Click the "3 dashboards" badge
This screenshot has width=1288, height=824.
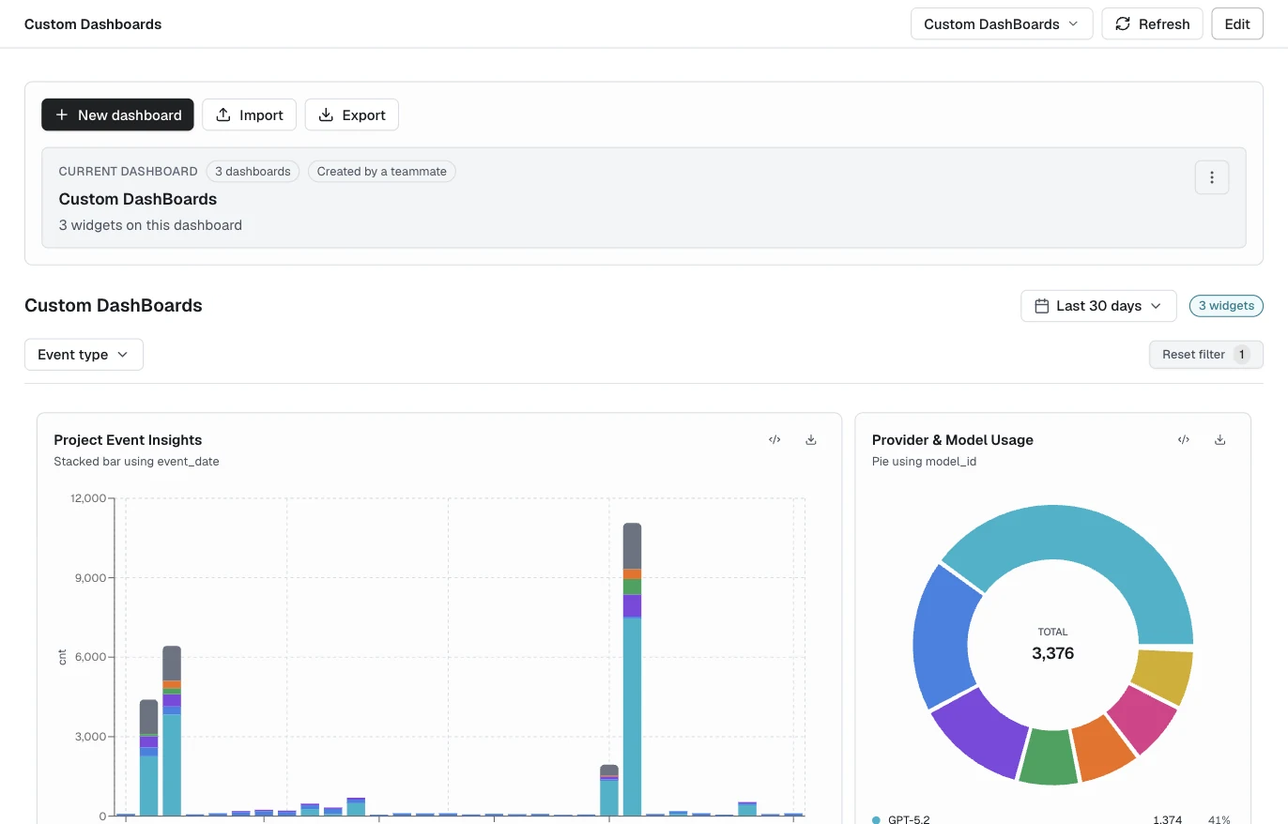pos(253,172)
